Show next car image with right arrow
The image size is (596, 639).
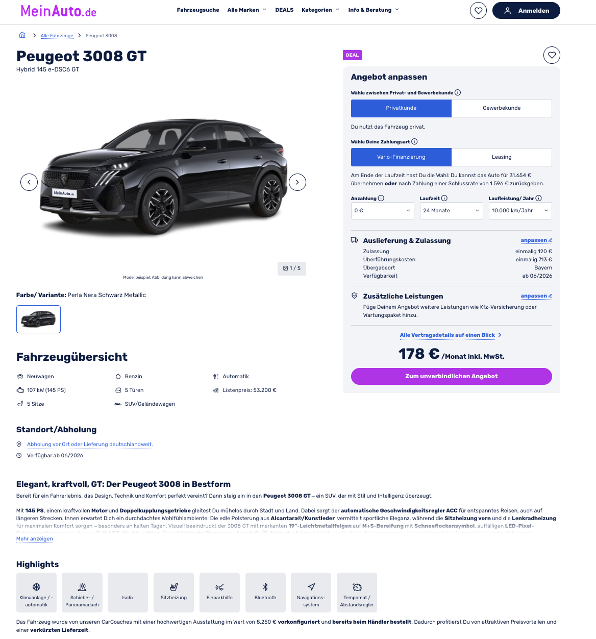[x=297, y=182]
